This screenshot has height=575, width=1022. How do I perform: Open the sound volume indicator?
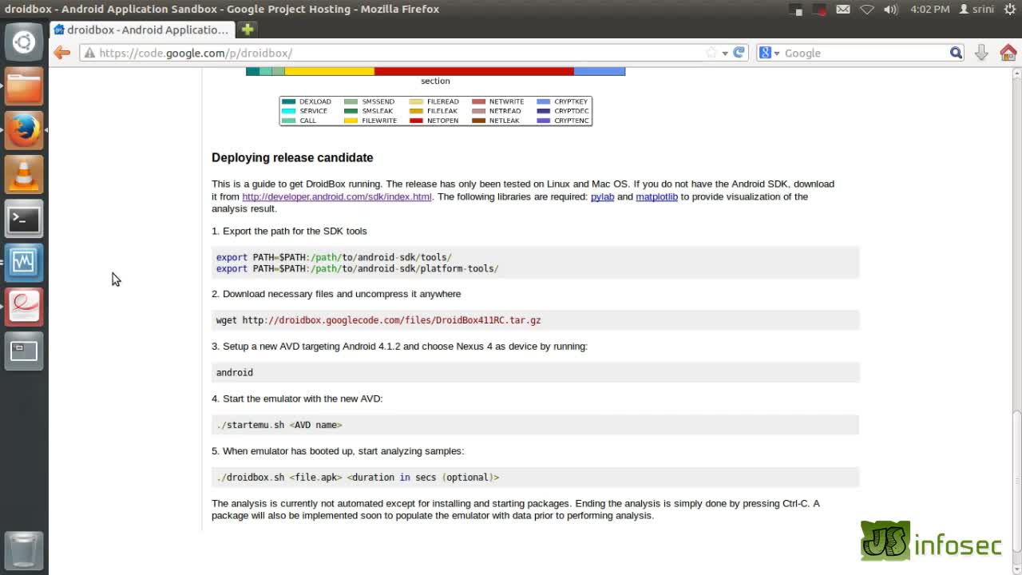coord(891,10)
